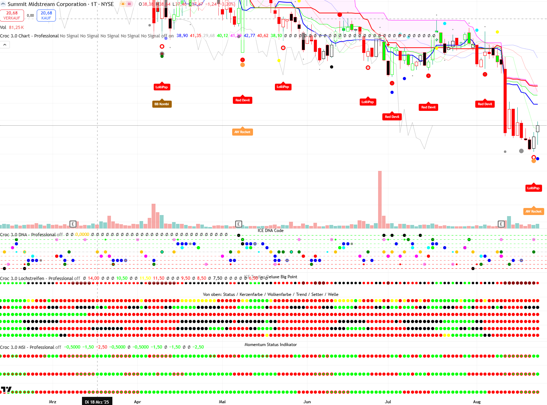The image size is (547, 405).
Task: Select the Croc 3.0 DNA - Professional legend
Action: pyautogui.click(x=28, y=234)
